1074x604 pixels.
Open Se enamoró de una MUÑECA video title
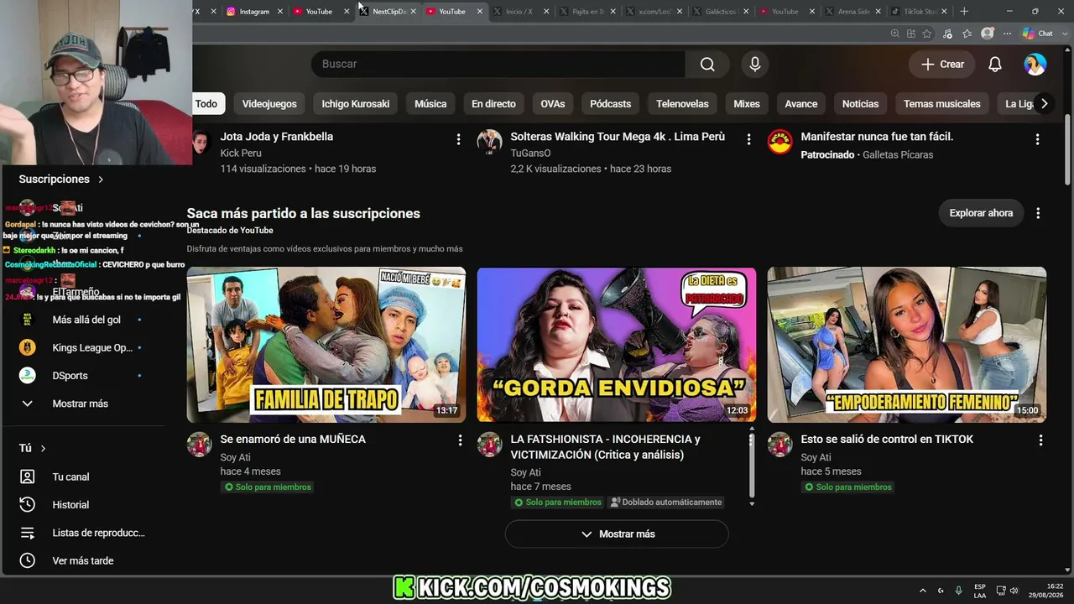[x=293, y=440]
